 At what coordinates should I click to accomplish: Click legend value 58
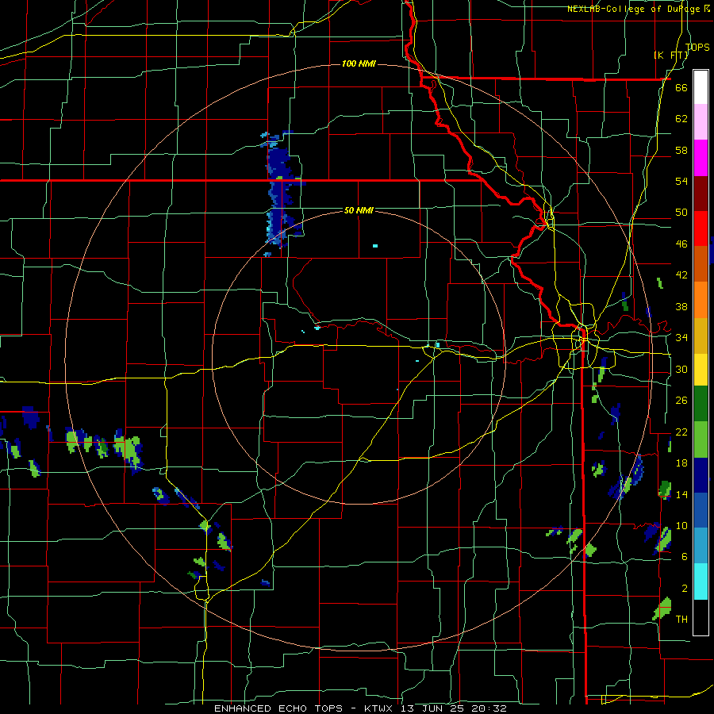pyautogui.click(x=681, y=150)
